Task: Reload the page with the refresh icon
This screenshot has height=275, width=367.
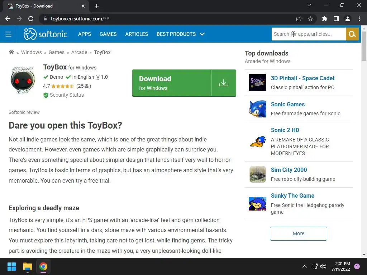Action: pos(31,19)
